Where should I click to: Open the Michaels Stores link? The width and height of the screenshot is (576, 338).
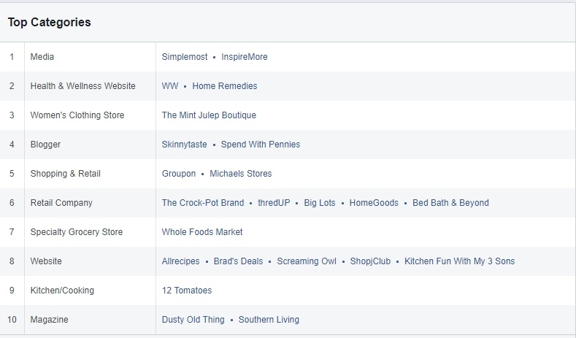tap(240, 174)
